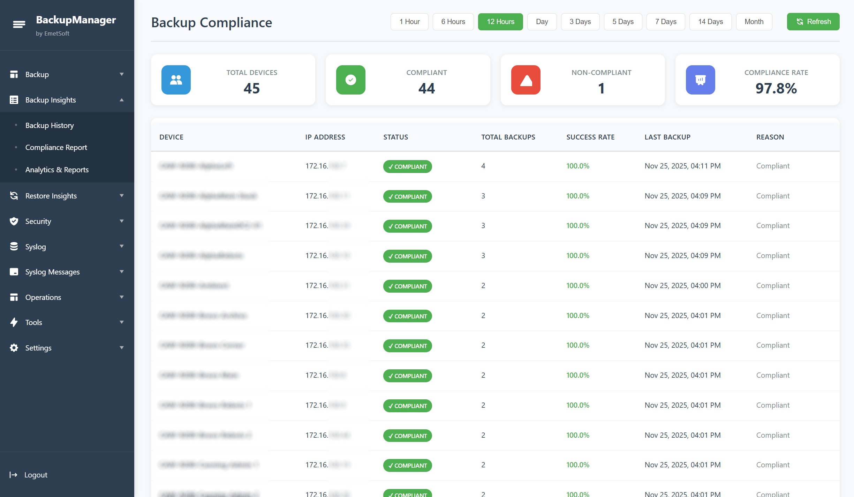Screen dimensions: 854x497
Task: Click the Settings gear icon
Action: [14, 348]
